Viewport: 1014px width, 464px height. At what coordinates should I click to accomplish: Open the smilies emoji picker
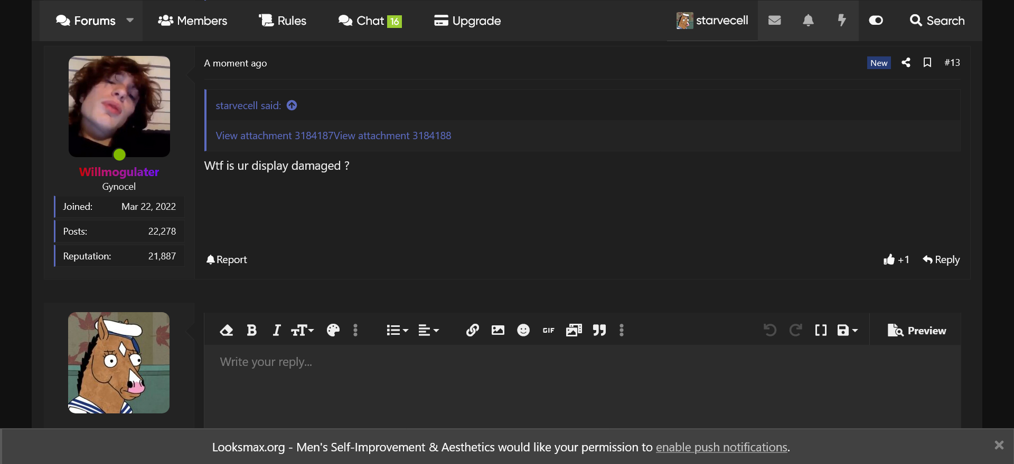pos(523,331)
